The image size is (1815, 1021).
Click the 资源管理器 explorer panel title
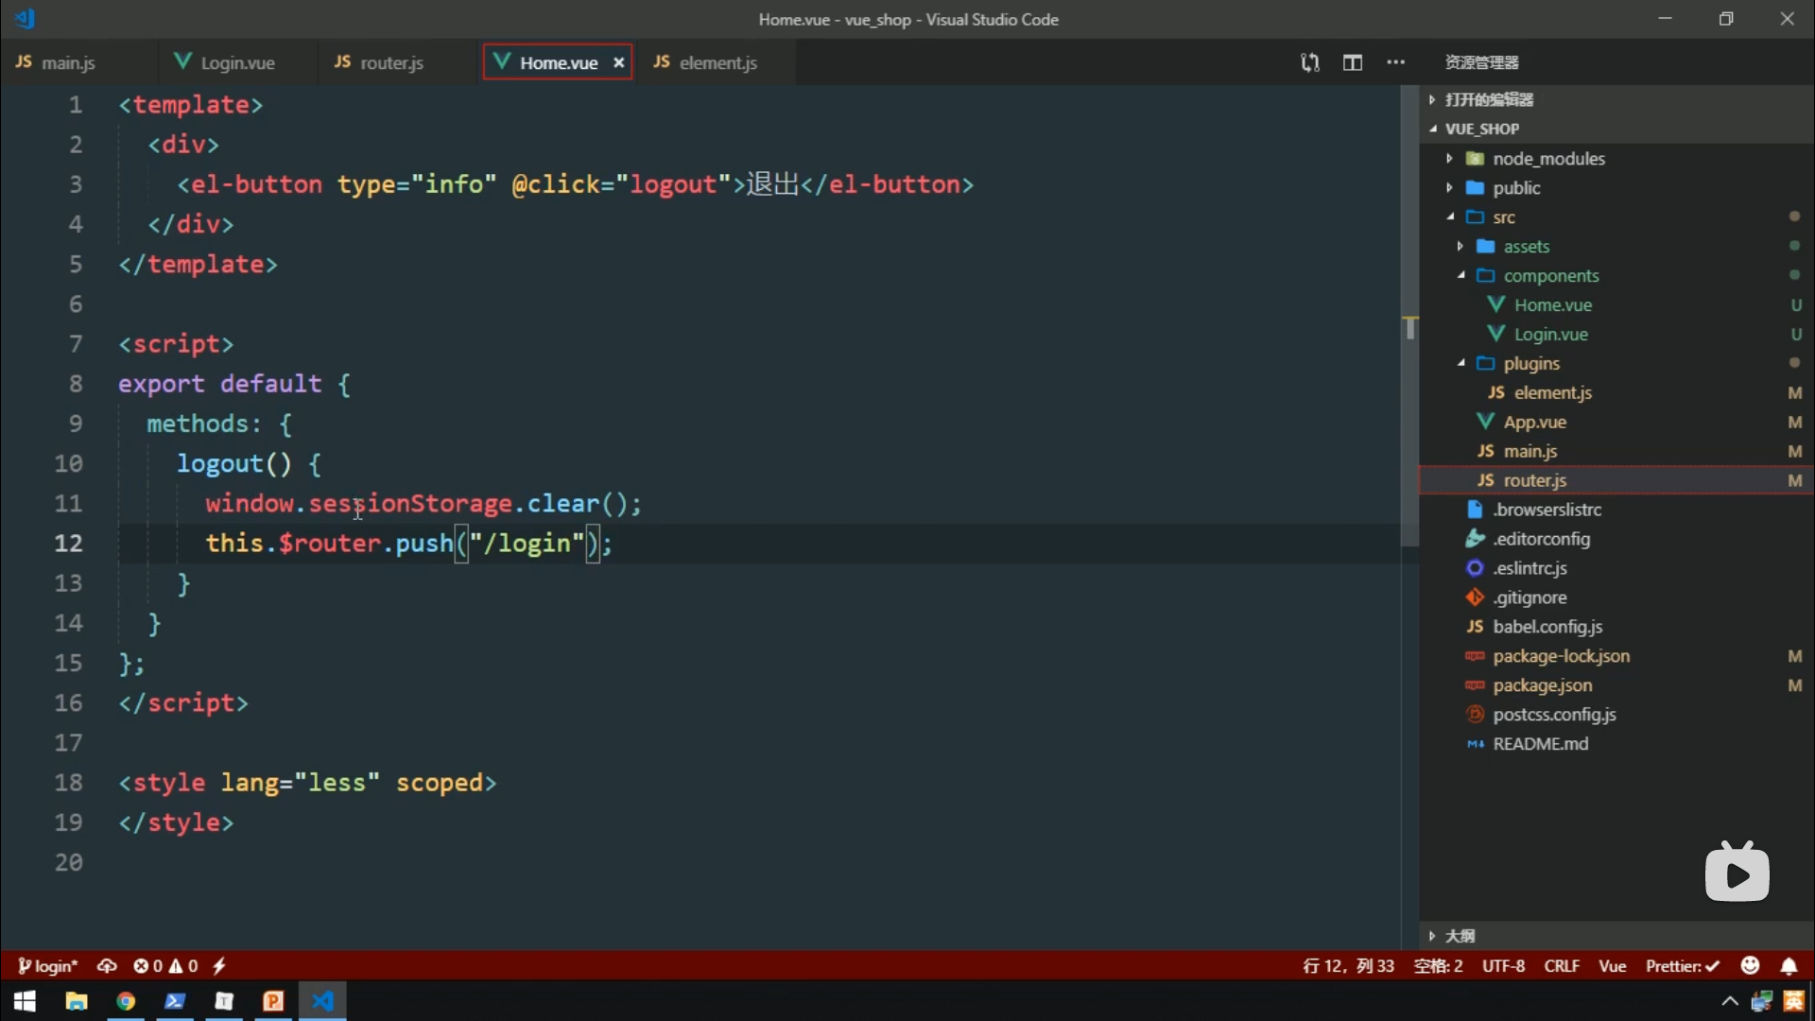[1481, 62]
